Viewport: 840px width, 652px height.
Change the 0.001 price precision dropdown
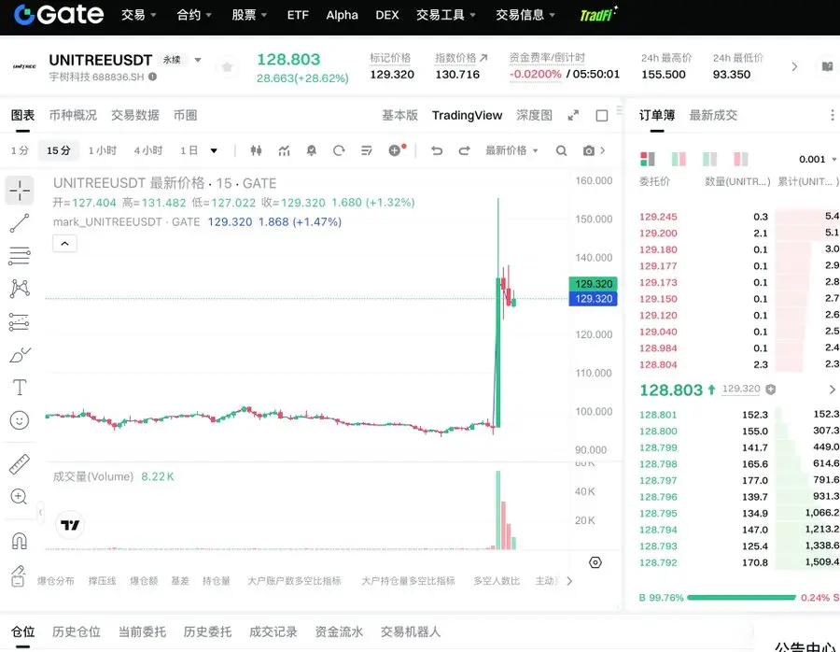click(817, 159)
